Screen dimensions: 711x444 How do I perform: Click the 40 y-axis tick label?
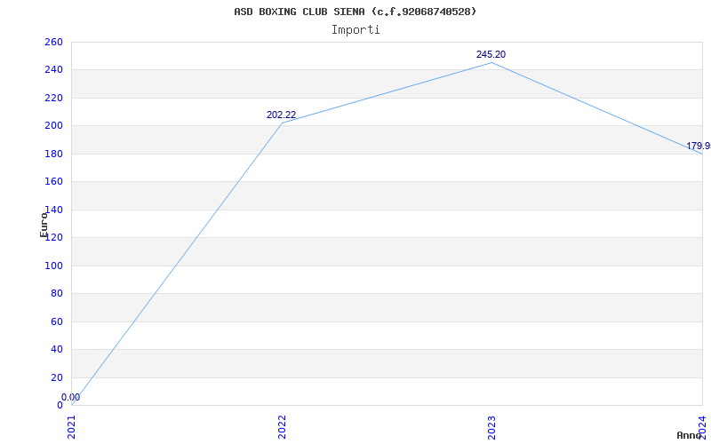[x=57, y=350]
